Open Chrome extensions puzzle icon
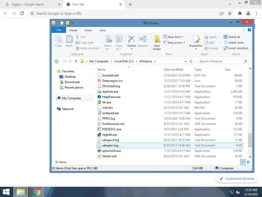The width and height of the screenshot is (262, 197). (240, 13)
